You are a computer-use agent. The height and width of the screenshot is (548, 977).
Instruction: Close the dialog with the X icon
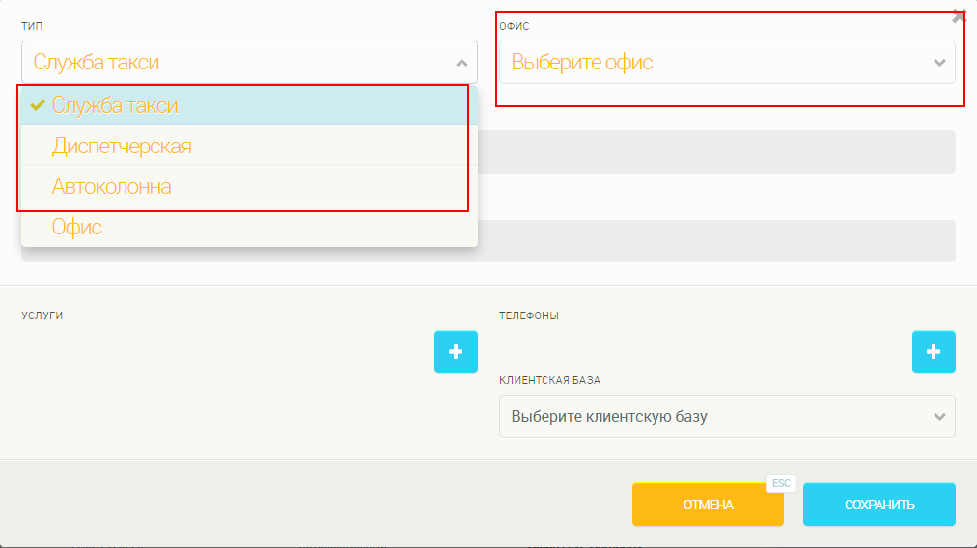(959, 16)
